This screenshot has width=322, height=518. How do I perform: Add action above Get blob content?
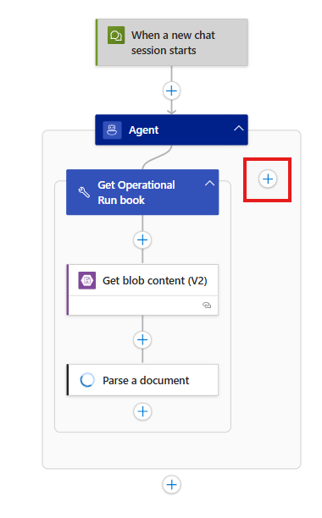click(142, 240)
